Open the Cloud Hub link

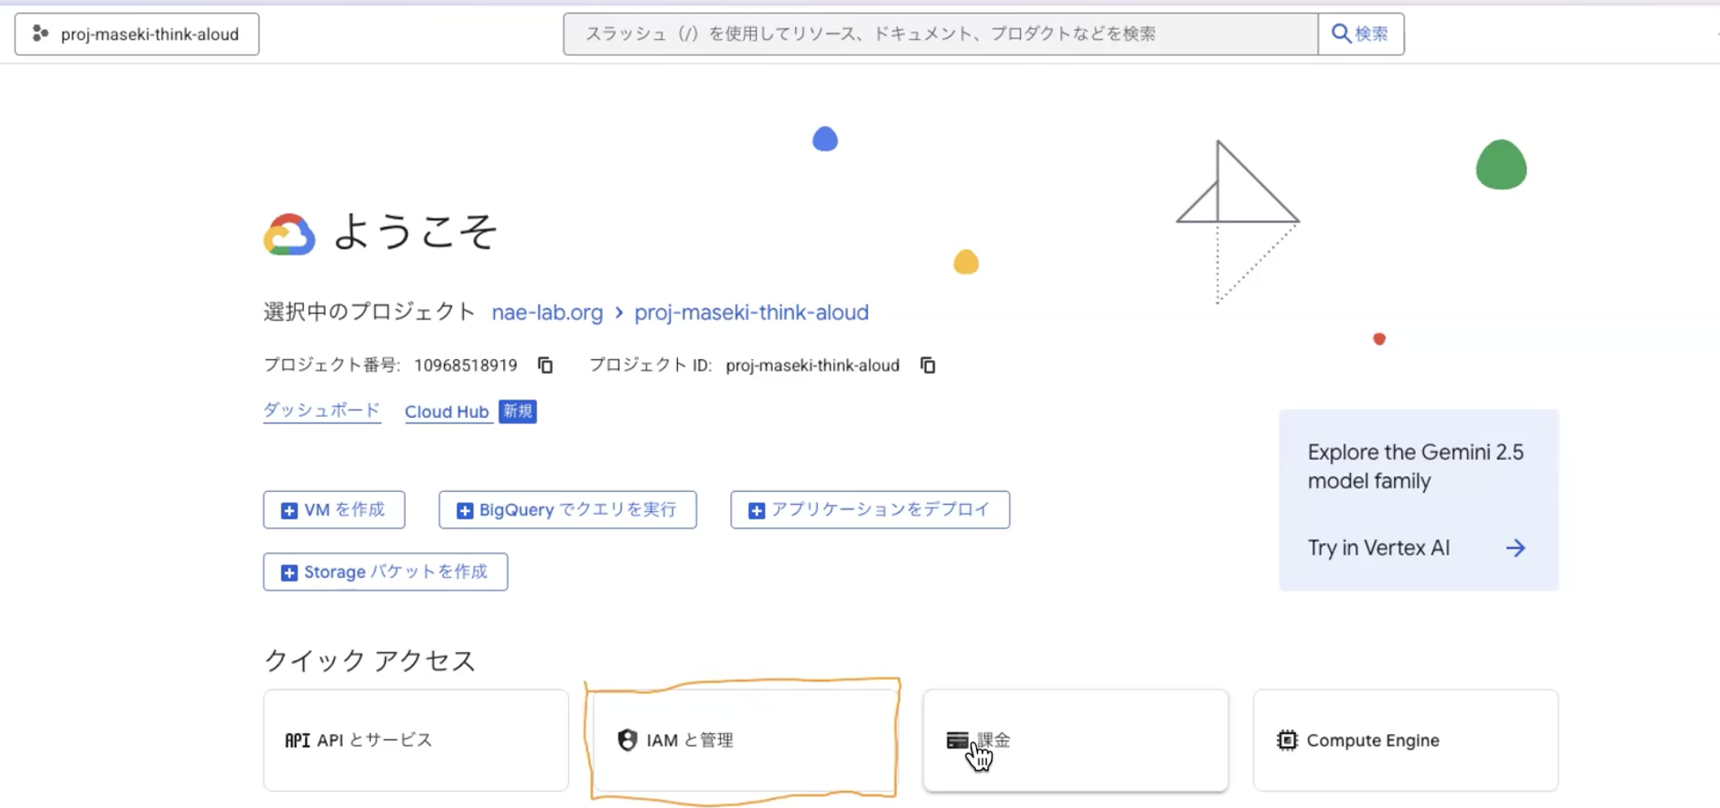446,411
